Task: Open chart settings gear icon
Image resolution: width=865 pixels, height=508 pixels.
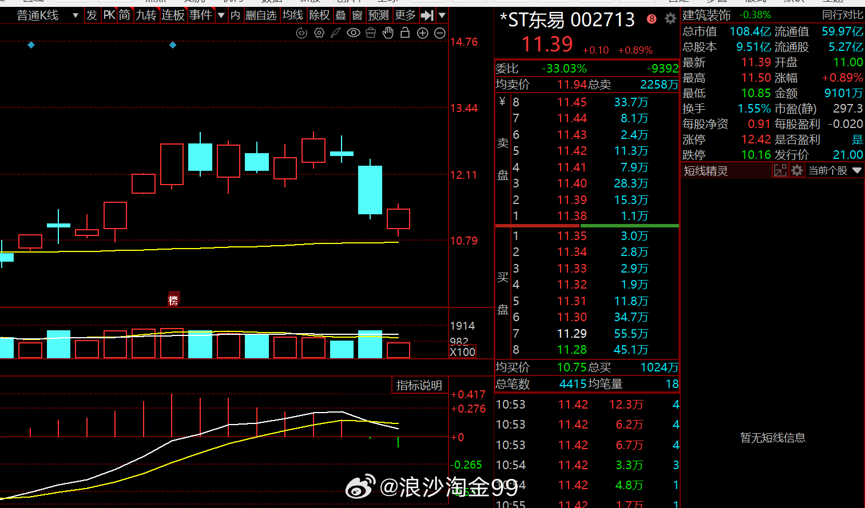Action: [x=319, y=33]
